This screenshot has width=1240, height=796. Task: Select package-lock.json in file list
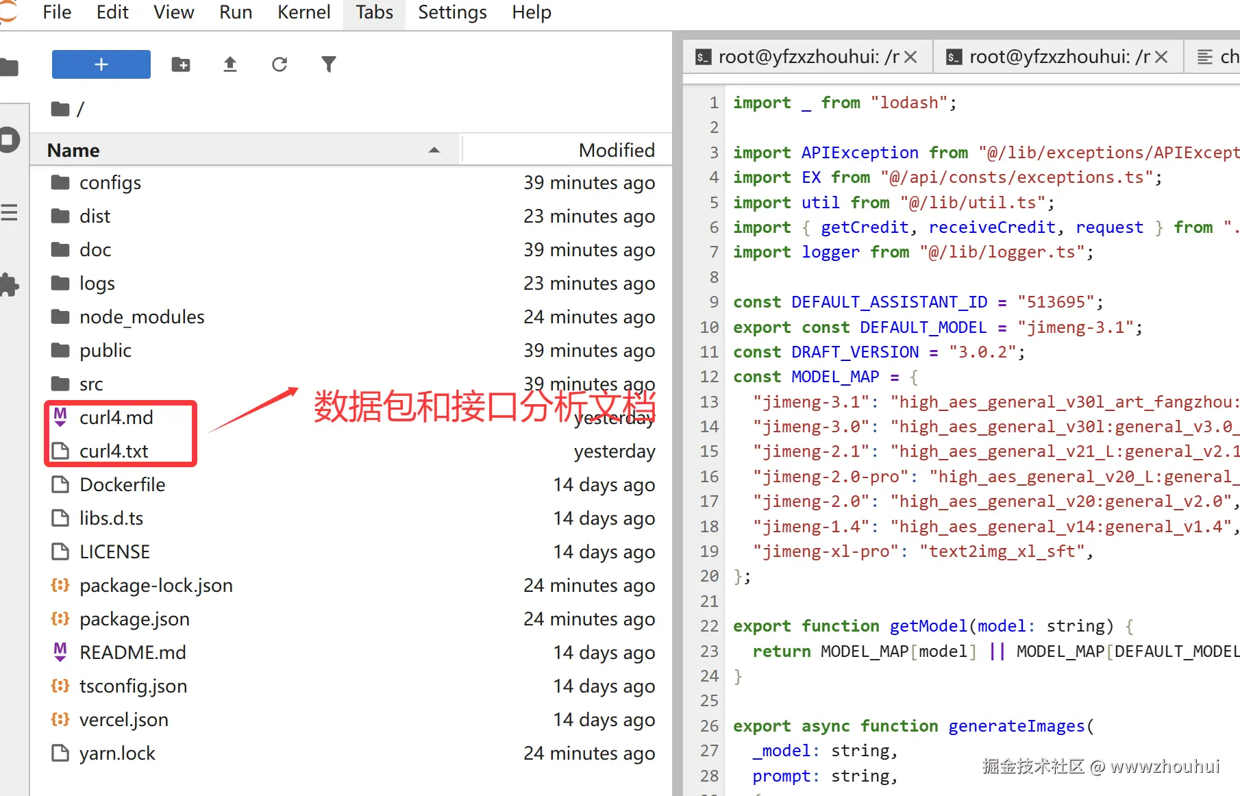point(351,586)
